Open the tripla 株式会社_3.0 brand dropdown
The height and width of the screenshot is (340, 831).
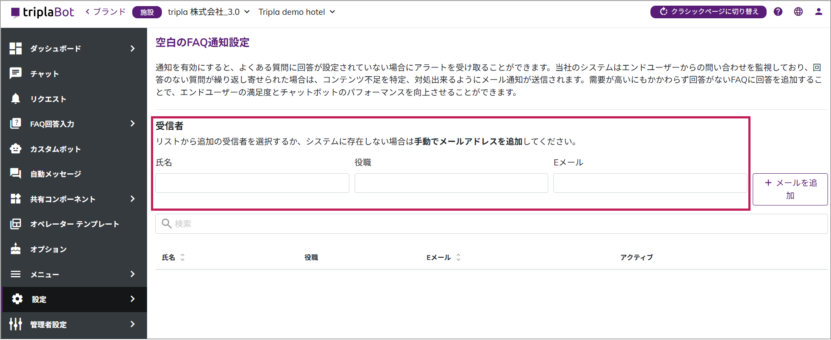pos(209,12)
